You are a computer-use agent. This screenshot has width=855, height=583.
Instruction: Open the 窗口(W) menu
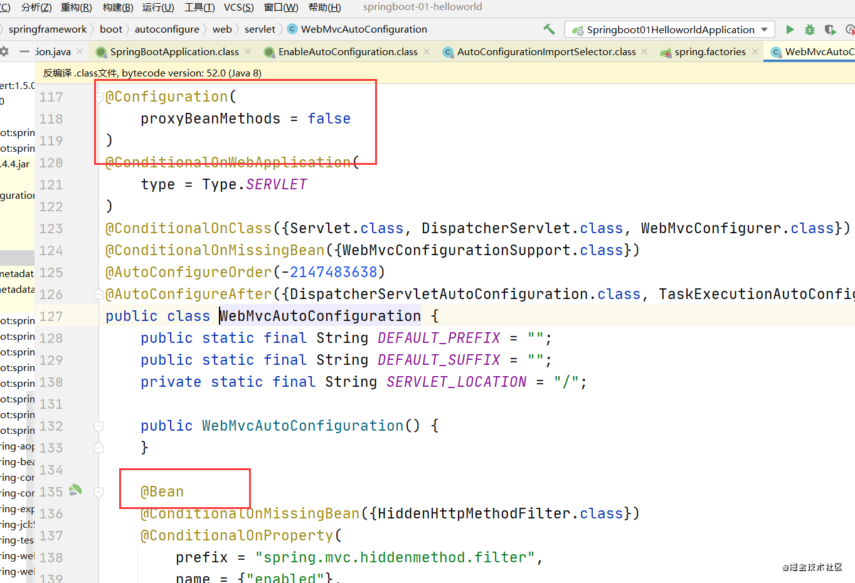[x=281, y=7]
